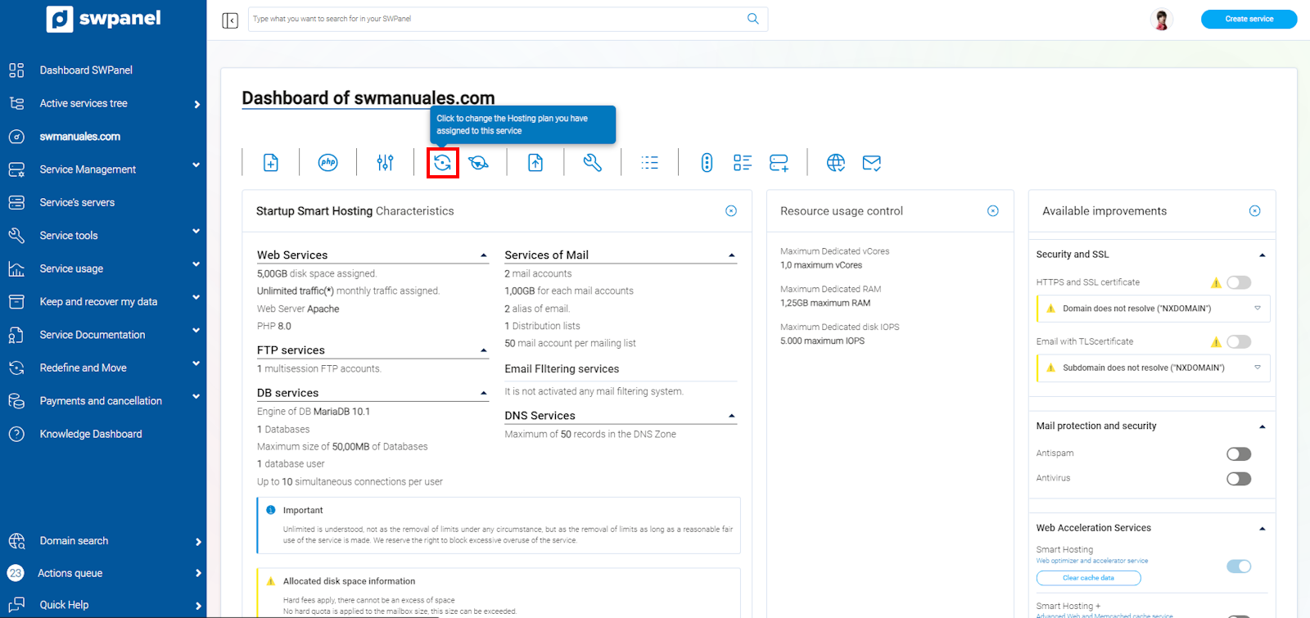Click the vertical dots capsule icon
Image resolution: width=1310 pixels, height=618 pixels.
(707, 163)
